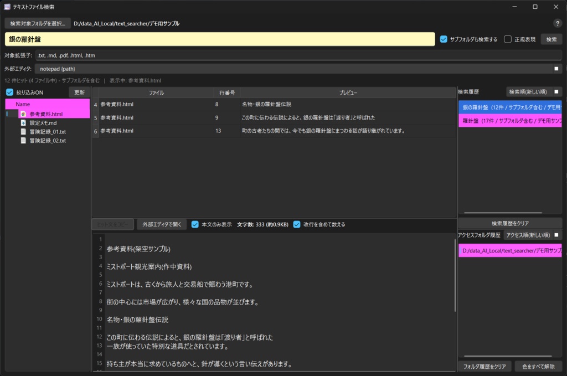The image size is (567, 376).
Task: Click the 文字数: 333 (約0.9KB) label
Action: [x=262, y=224]
